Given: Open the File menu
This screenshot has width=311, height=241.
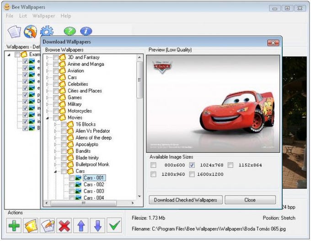Looking at the screenshot, I should [10, 16].
